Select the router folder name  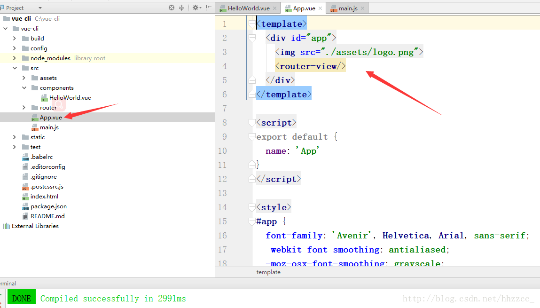click(x=48, y=108)
